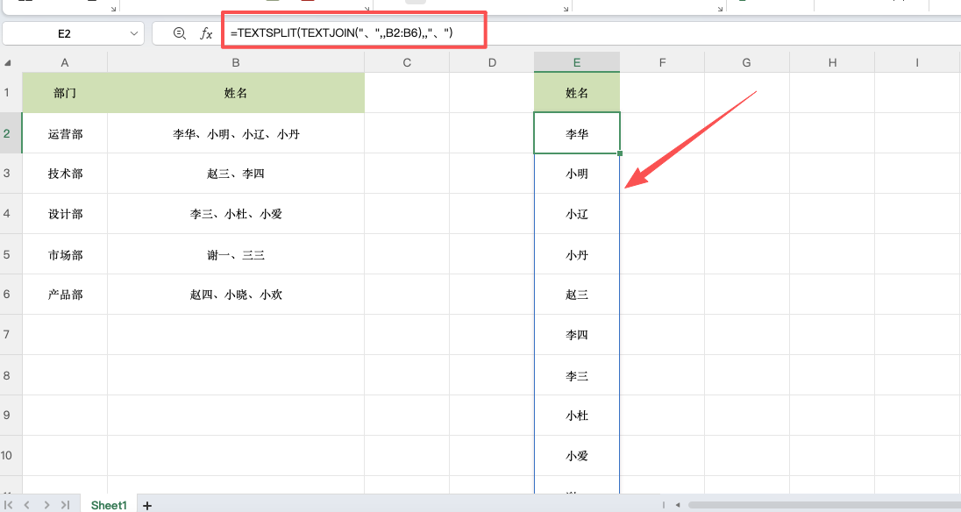Click the leftmost ribbon group expander arrow
The image size is (961, 512).
(x=112, y=9)
